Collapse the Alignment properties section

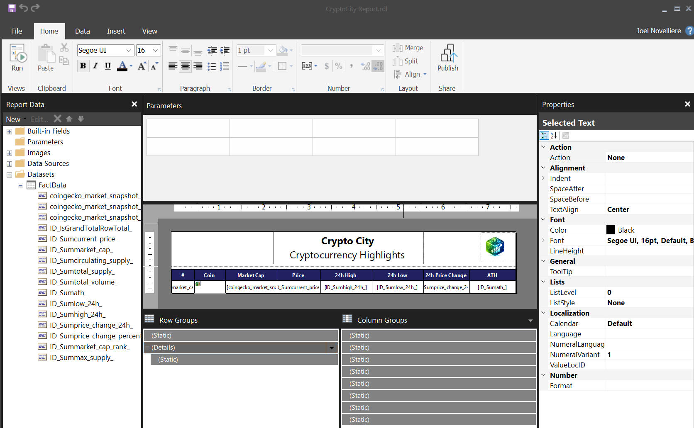(543, 168)
